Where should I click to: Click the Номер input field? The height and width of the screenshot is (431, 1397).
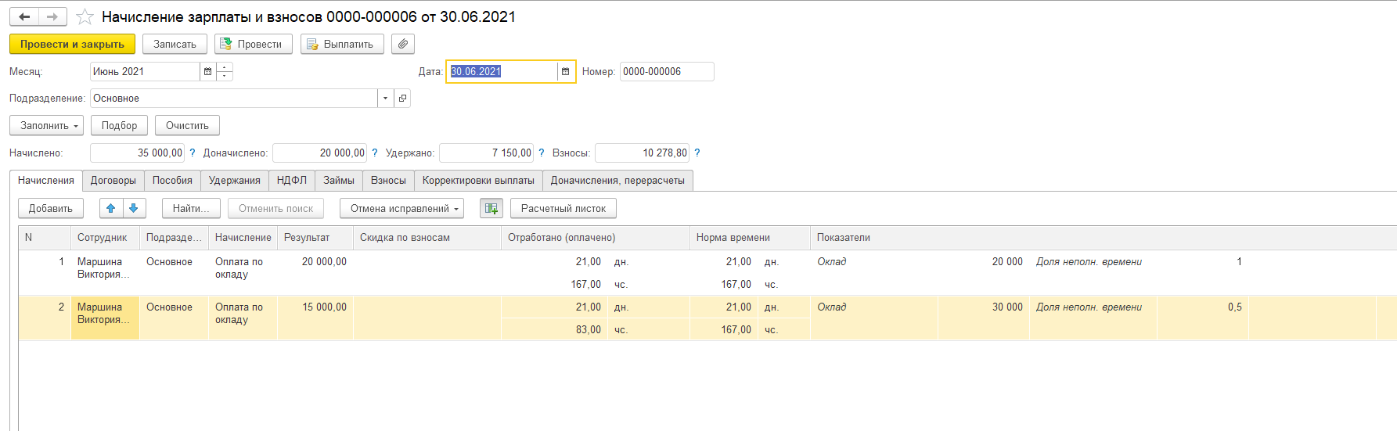click(x=666, y=72)
